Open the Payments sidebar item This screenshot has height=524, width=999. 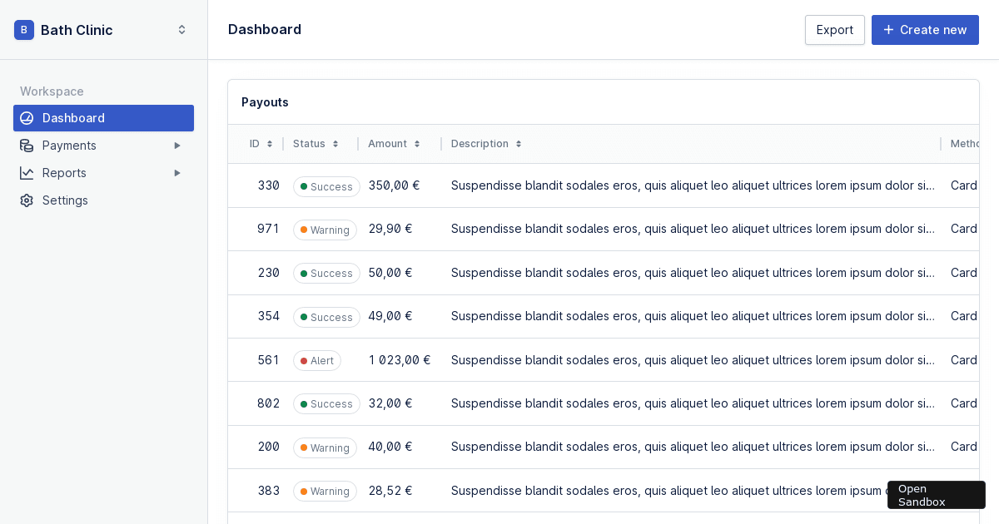(x=103, y=146)
